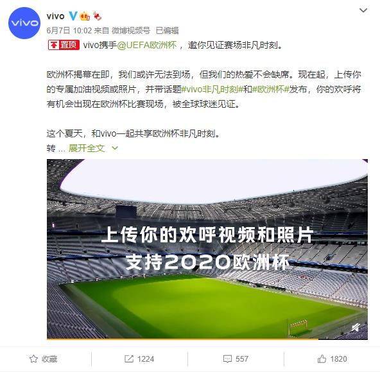Click the blue V verified badge

pos(73,16)
